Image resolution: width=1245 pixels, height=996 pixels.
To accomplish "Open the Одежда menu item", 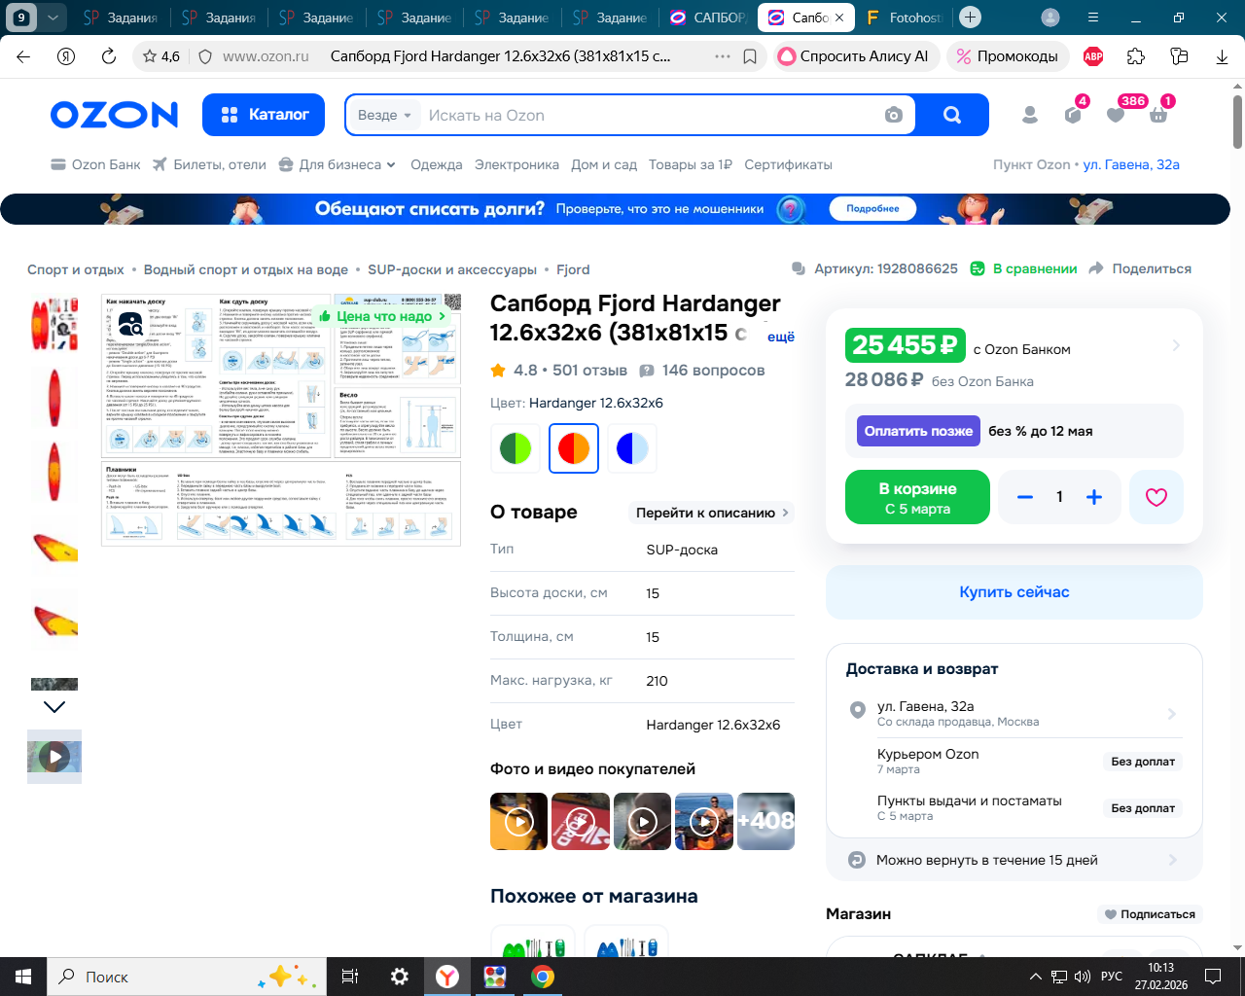I will pyautogui.click(x=437, y=164).
